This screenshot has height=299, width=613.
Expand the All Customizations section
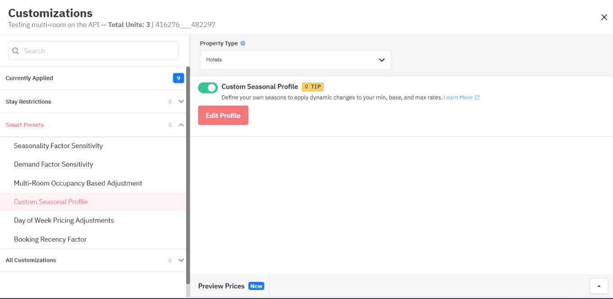181,260
